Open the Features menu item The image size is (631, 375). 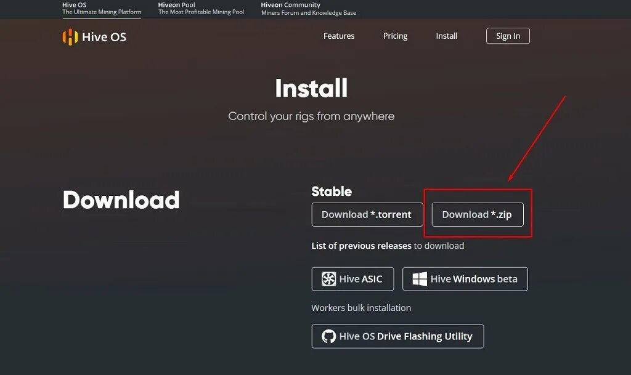click(339, 36)
